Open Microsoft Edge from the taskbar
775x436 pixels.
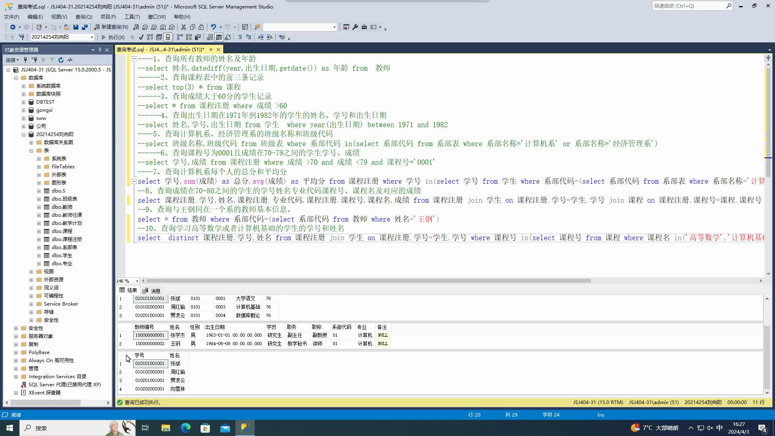[x=185, y=428]
